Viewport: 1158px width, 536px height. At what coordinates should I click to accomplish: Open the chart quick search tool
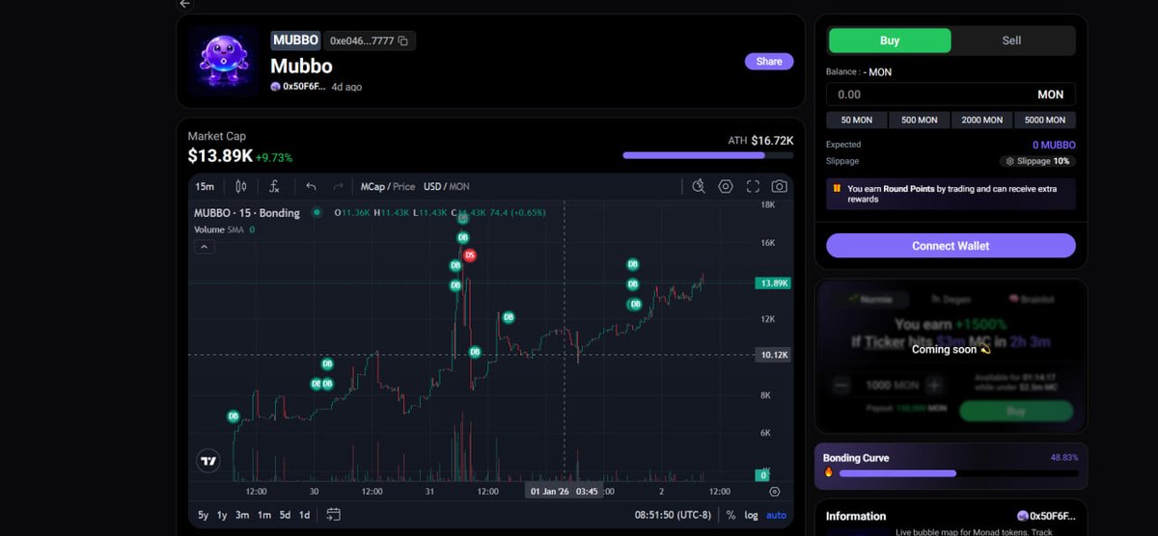(700, 186)
